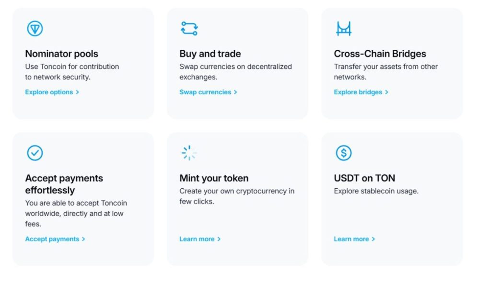Screen dimensions: 491x283
Task: Open Learn more under Mint your token
Action: pos(197,239)
